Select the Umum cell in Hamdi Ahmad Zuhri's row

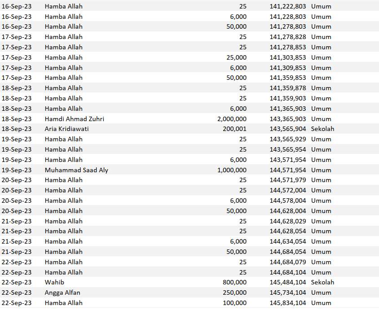click(321, 119)
